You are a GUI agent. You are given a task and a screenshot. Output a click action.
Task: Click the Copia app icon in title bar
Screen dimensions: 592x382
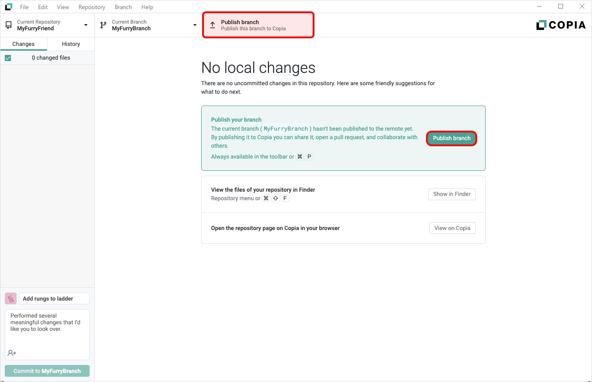pyautogui.click(x=9, y=7)
